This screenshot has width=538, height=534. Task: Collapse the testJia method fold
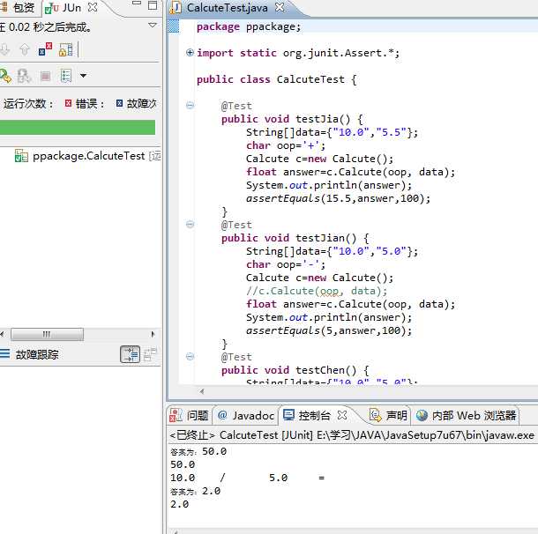point(190,105)
